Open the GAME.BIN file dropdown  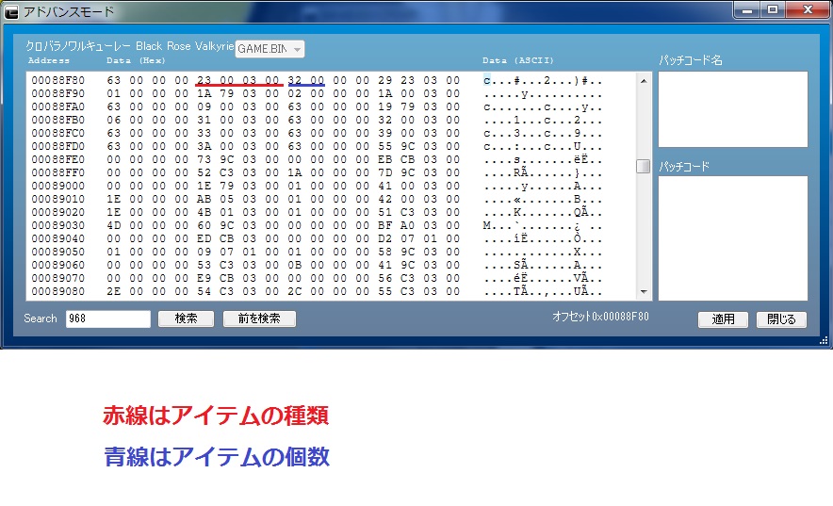click(x=269, y=48)
